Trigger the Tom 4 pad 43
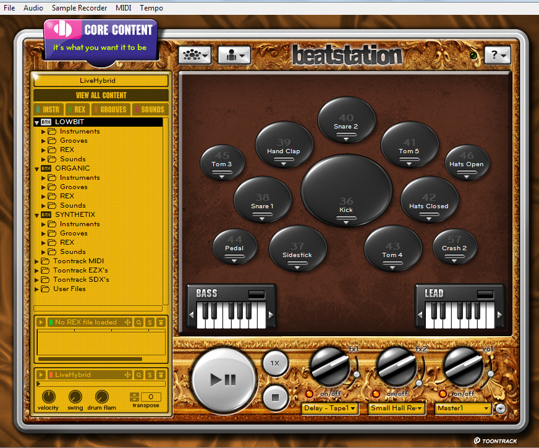The image size is (539, 448). pos(393,248)
